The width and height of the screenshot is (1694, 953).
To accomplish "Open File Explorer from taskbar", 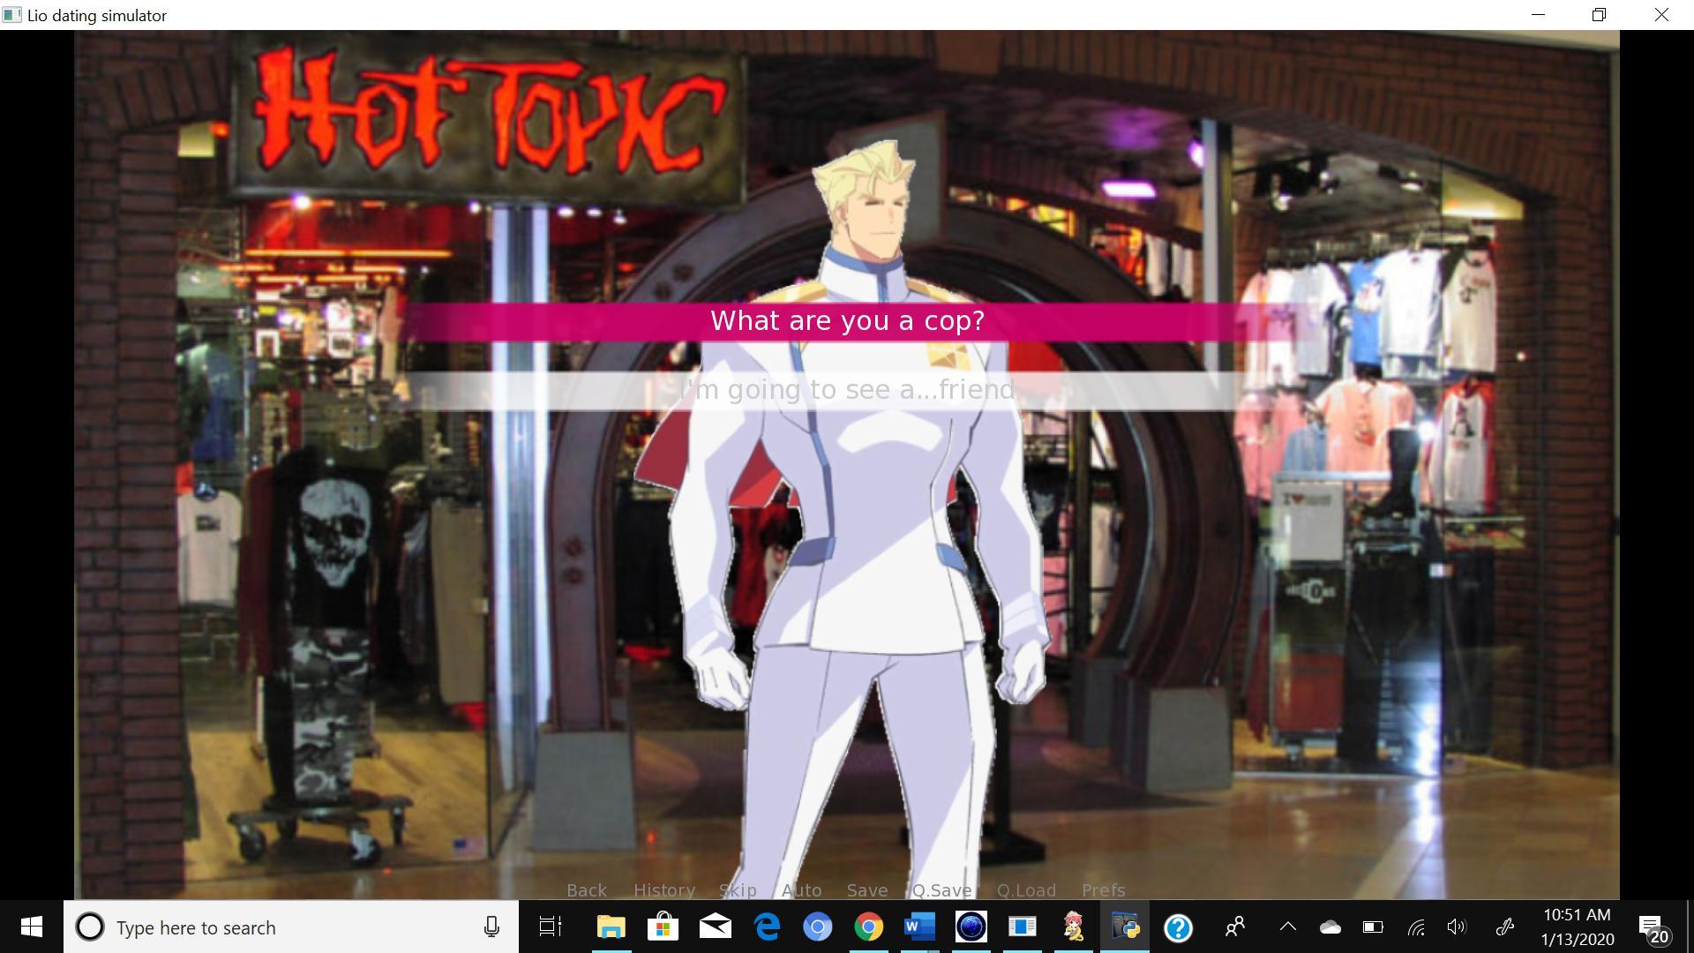I will 611,927.
